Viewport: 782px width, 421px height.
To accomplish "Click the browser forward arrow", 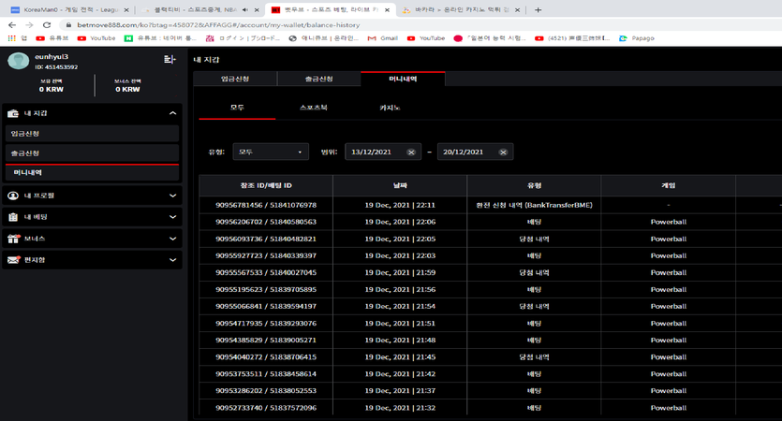I will coord(29,25).
